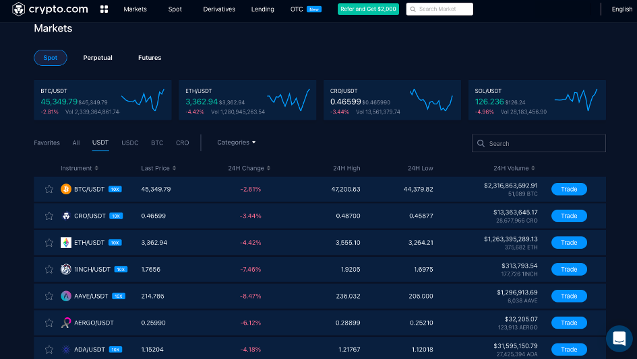Screen dimensions: 637x359
Task: Open the Markets menu
Action: point(135,9)
